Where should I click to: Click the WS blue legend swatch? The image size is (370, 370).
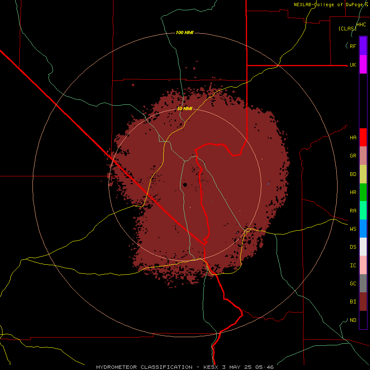pos(363,229)
